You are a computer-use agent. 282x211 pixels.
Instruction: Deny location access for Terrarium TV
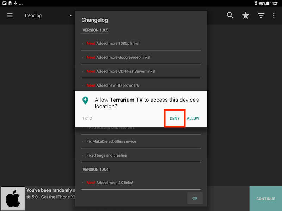[174, 118]
